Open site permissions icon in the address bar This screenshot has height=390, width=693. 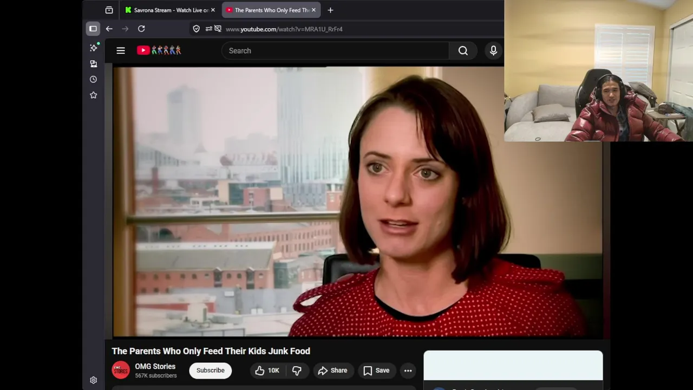[208, 29]
